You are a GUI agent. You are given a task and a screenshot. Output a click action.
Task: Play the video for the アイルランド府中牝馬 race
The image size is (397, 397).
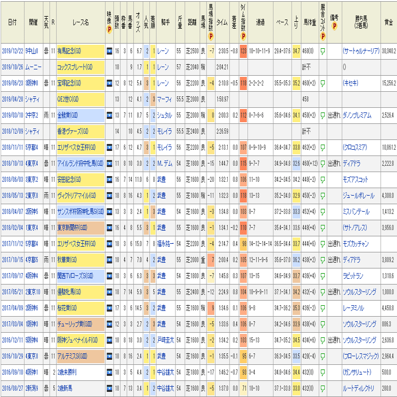110,164
